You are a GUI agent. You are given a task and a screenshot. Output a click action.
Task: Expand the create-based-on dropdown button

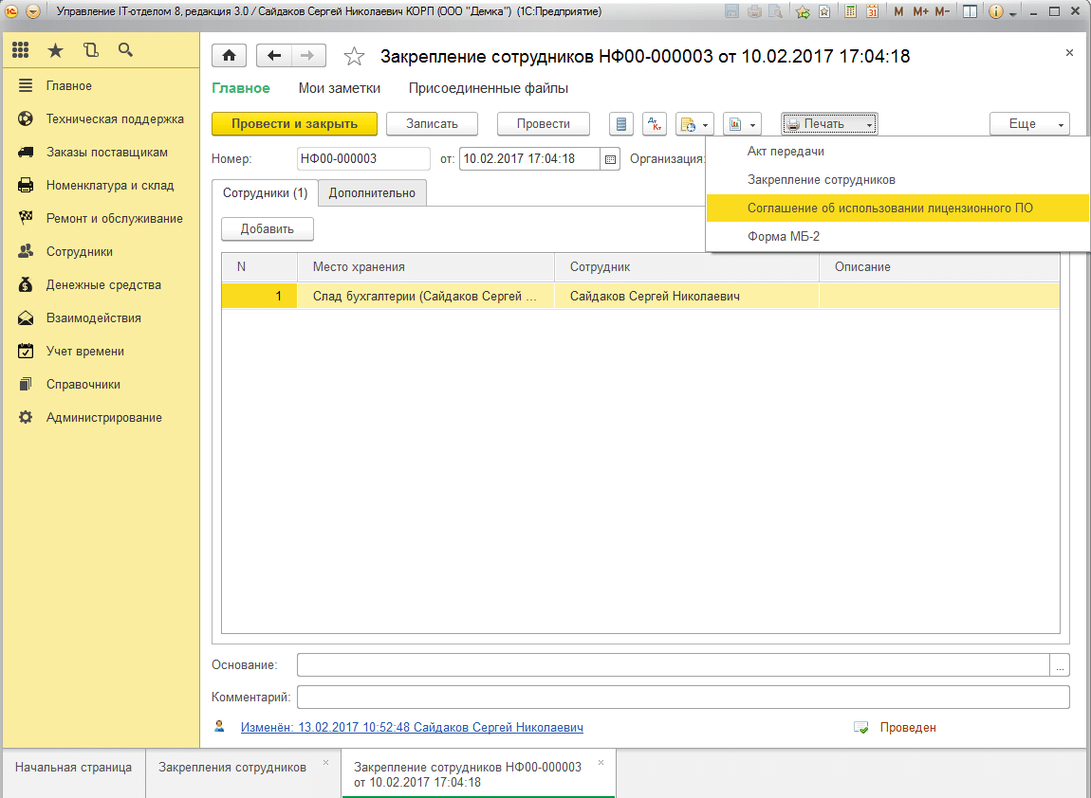693,124
